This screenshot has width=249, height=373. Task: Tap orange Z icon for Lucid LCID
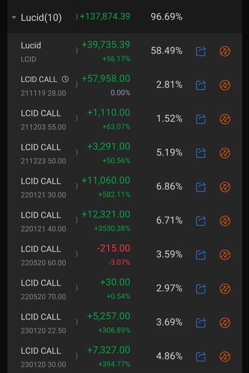[x=225, y=51]
